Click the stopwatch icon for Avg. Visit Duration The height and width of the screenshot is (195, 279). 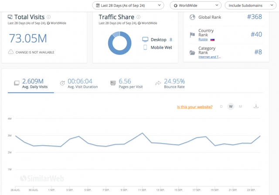point(62,83)
